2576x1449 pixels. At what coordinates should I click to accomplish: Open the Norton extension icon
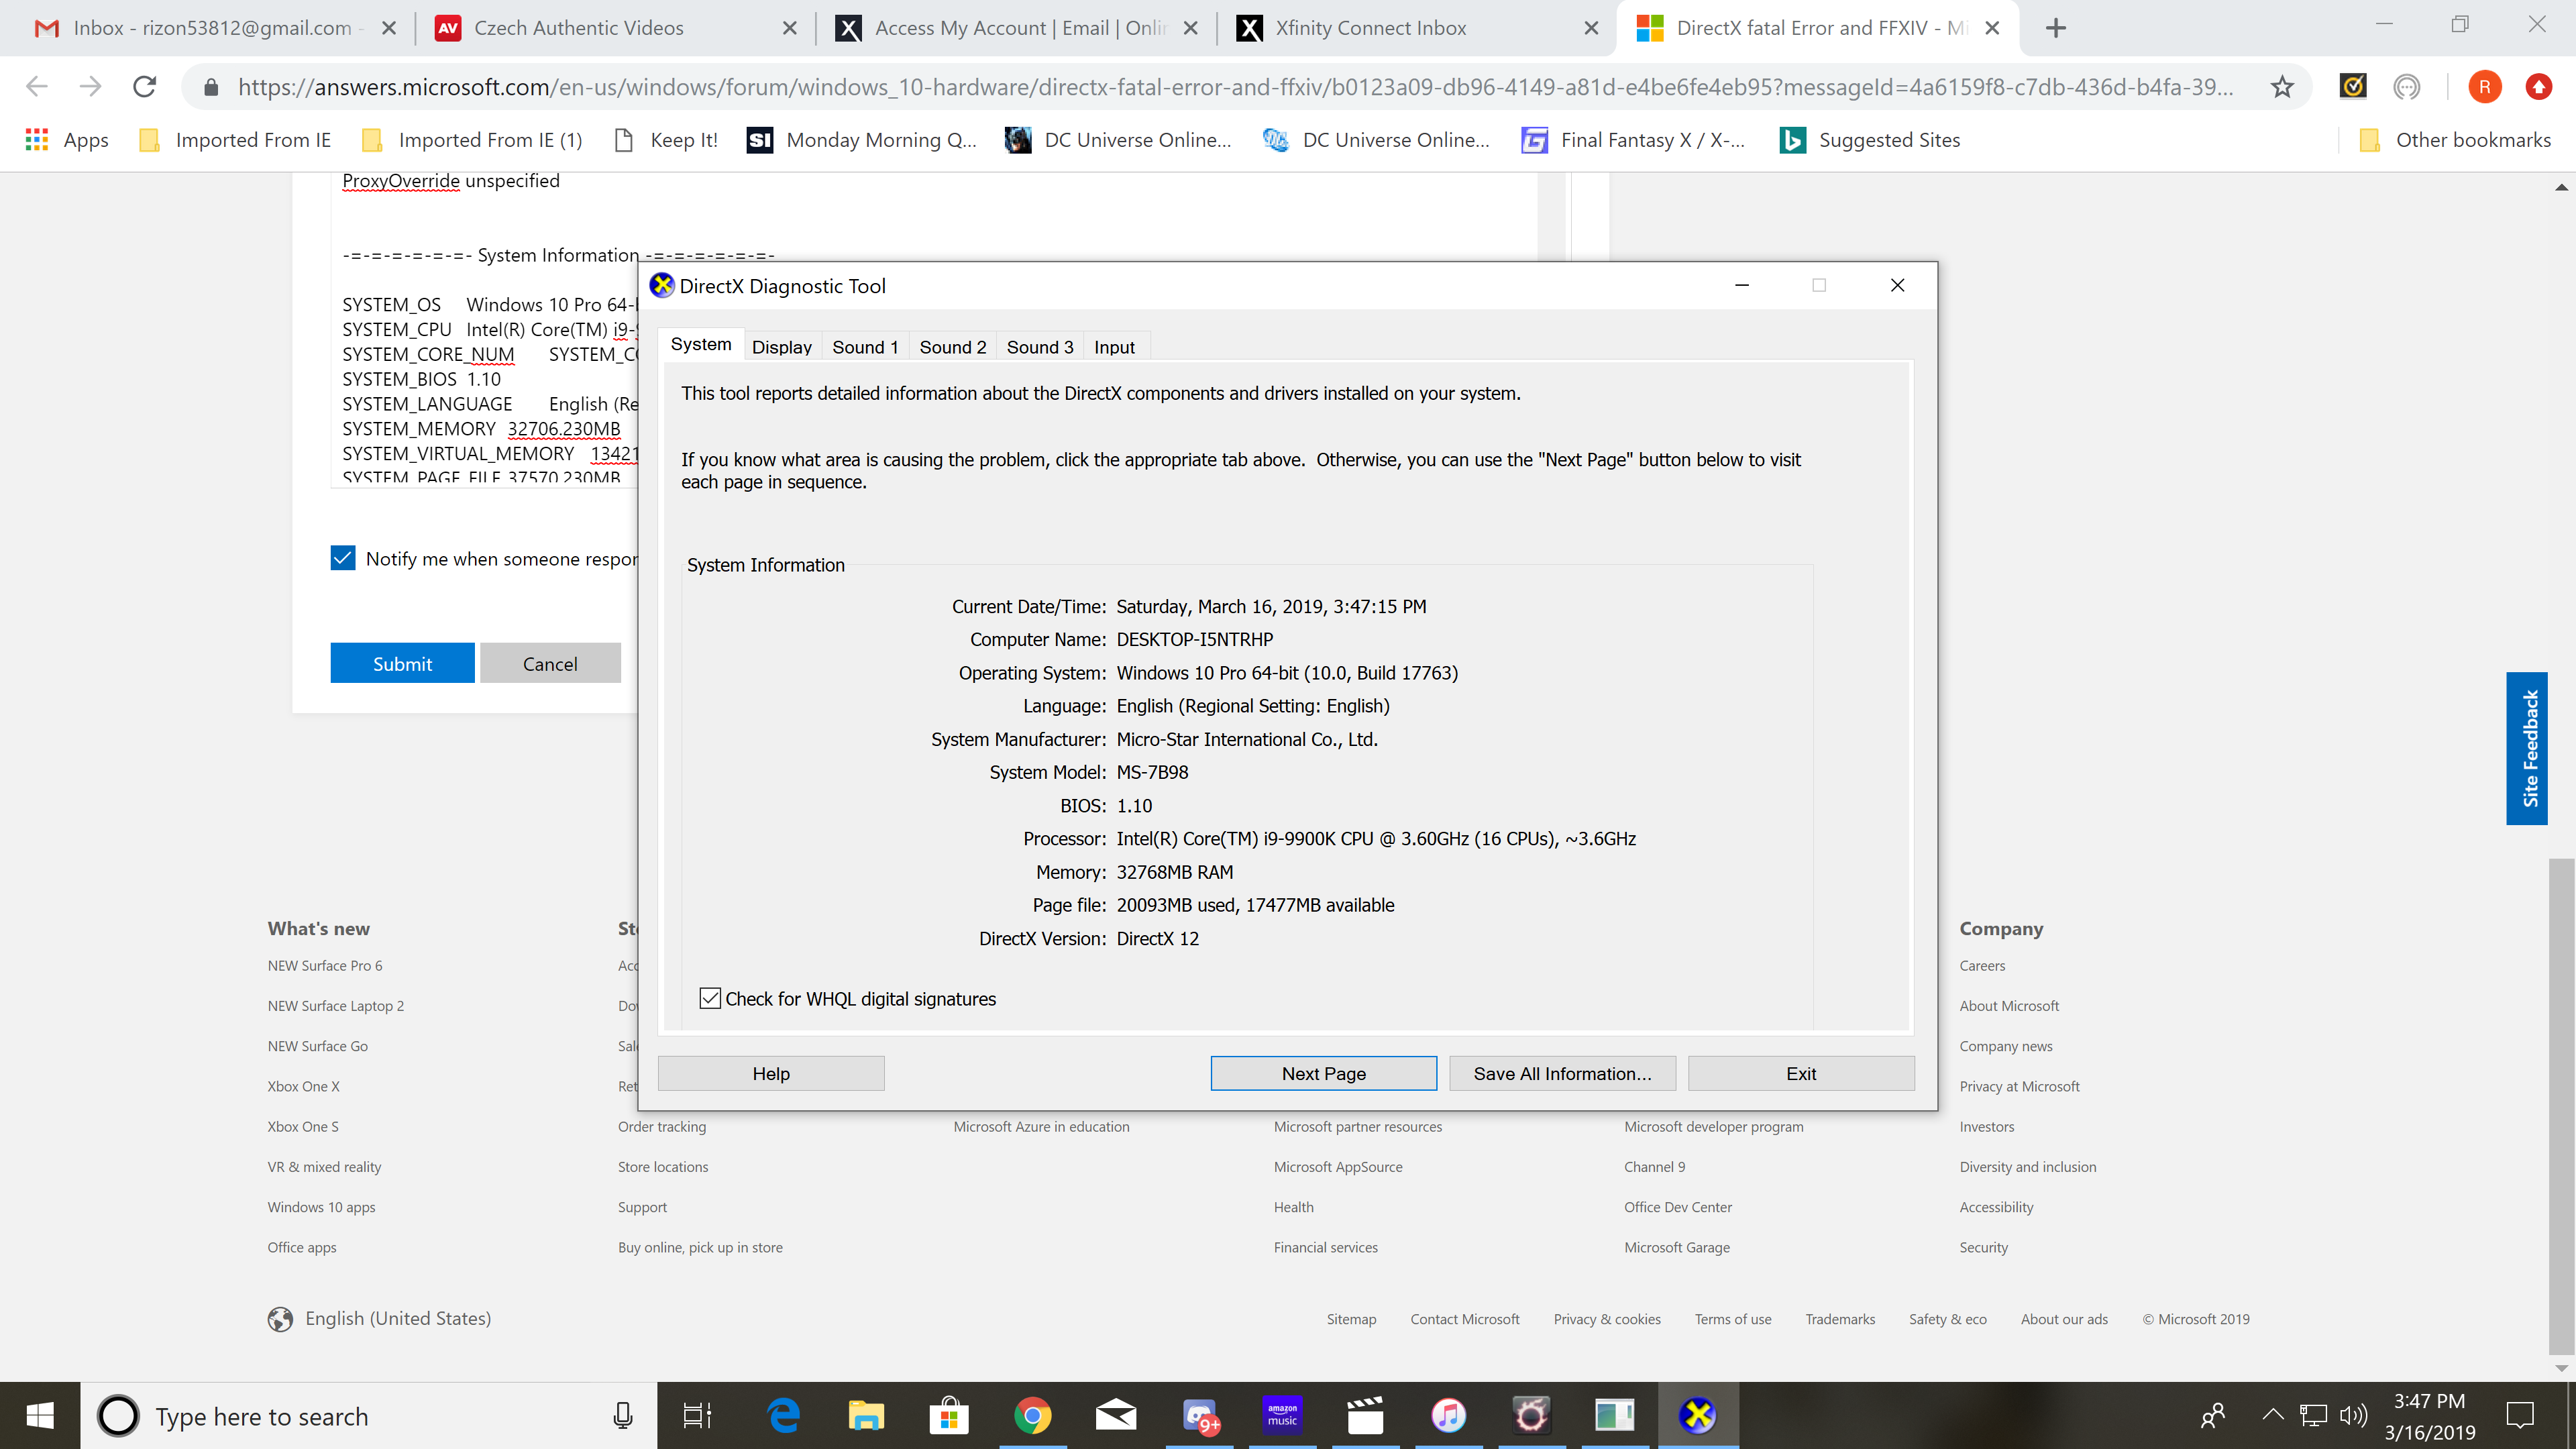tap(2353, 87)
